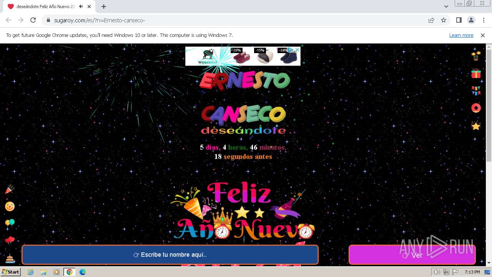Open the shoe ad banner
This screenshot has width=492, height=277.
[243, 56]
